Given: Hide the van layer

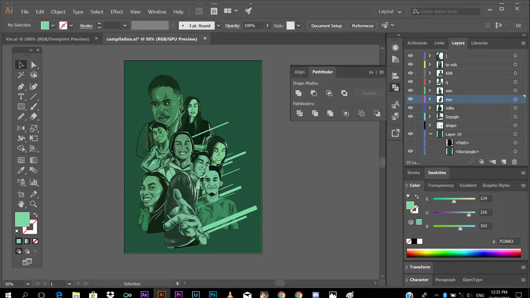Looking at the screenshot, I should (x=410, y=91).
